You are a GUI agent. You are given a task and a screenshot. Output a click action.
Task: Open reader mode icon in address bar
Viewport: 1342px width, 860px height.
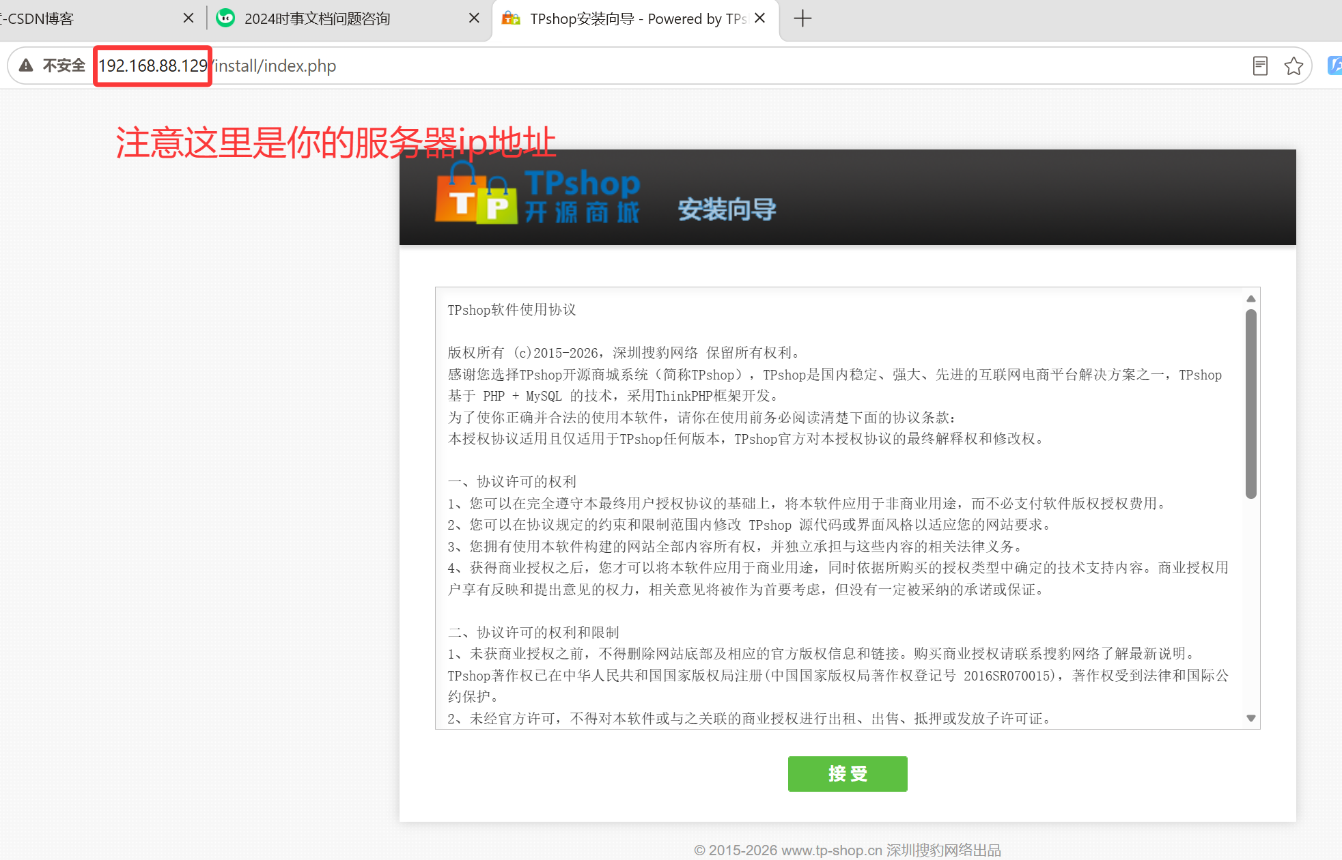[x=1260, y=66]
